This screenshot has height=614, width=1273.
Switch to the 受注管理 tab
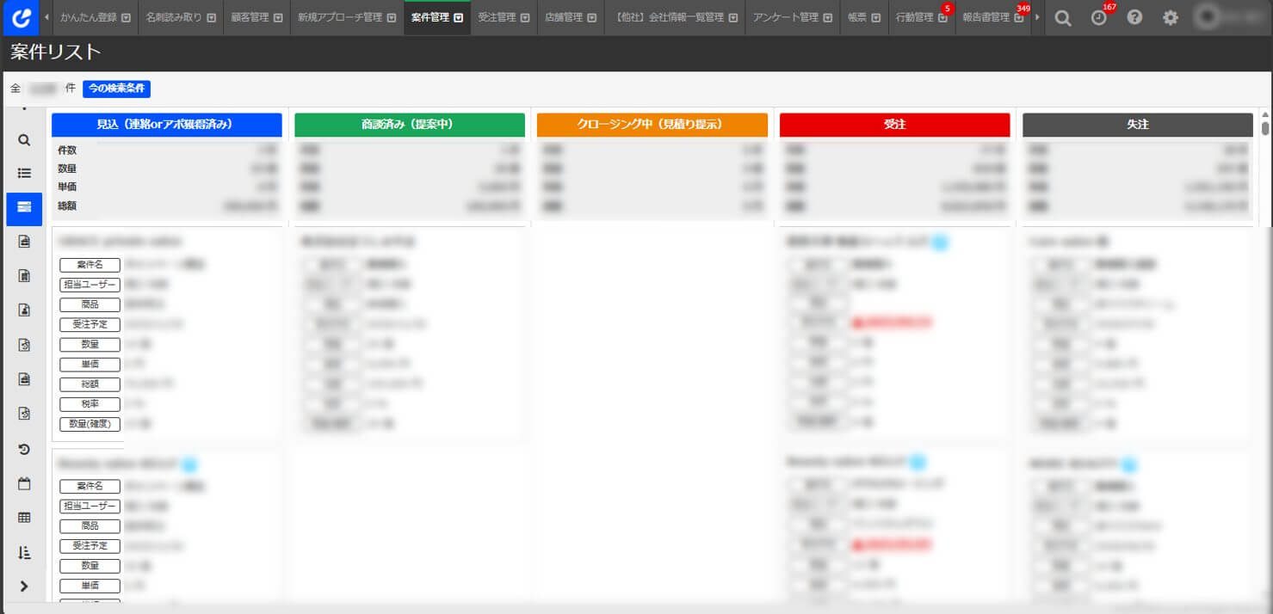(496, 17)
